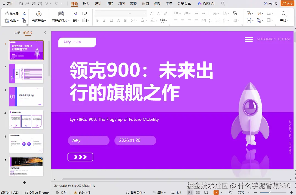Redo the last action
This screenshot has height=195, width=296.
point(56,3)
